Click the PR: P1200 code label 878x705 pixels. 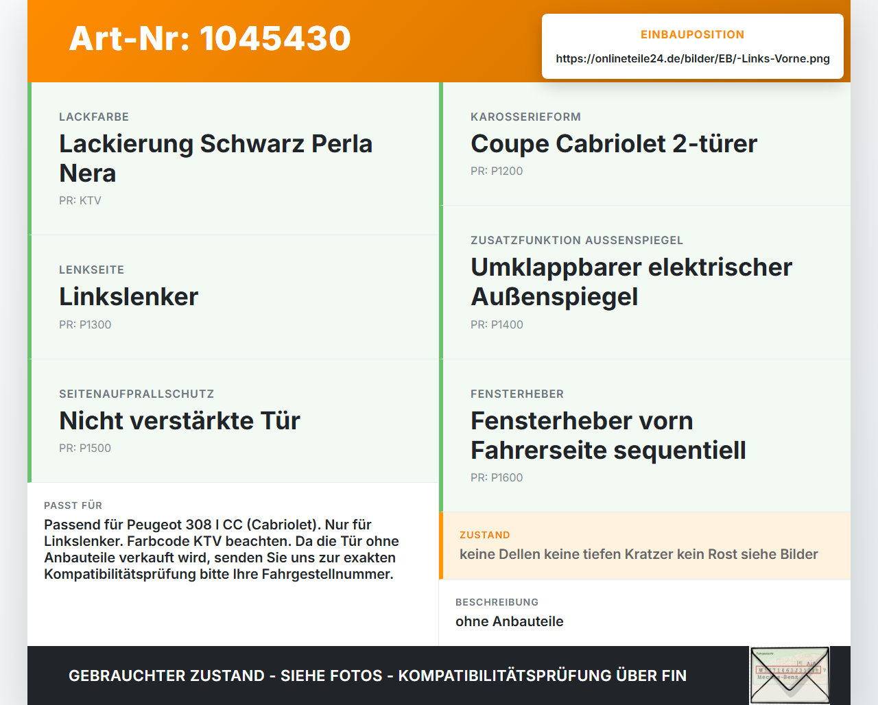point(497,171)
